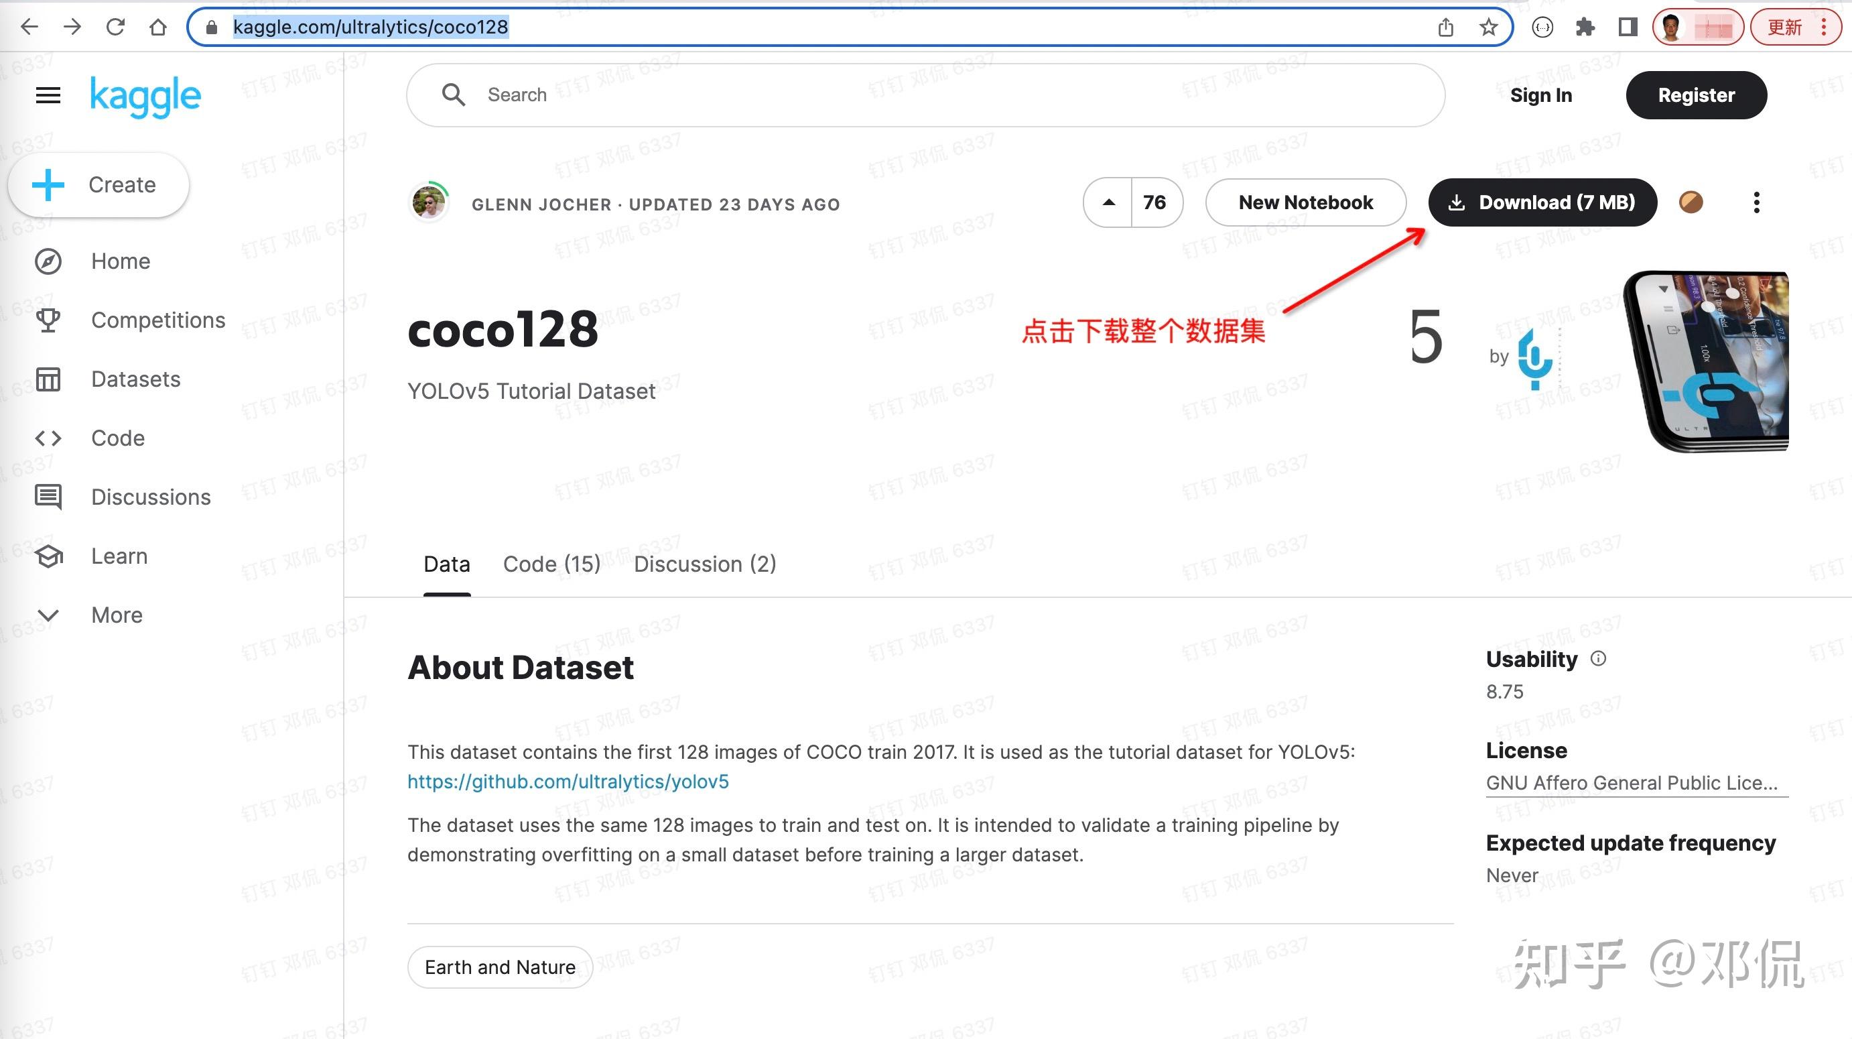Switch to Discussion (2) tab
The width and height of the screenshot is (1852, 1039).
coord(705,564)
